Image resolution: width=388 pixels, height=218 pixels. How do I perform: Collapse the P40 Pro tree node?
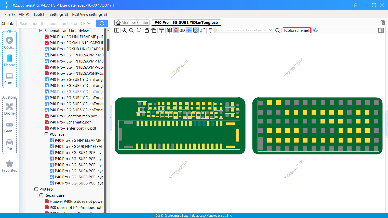click(x=36, y=189)
